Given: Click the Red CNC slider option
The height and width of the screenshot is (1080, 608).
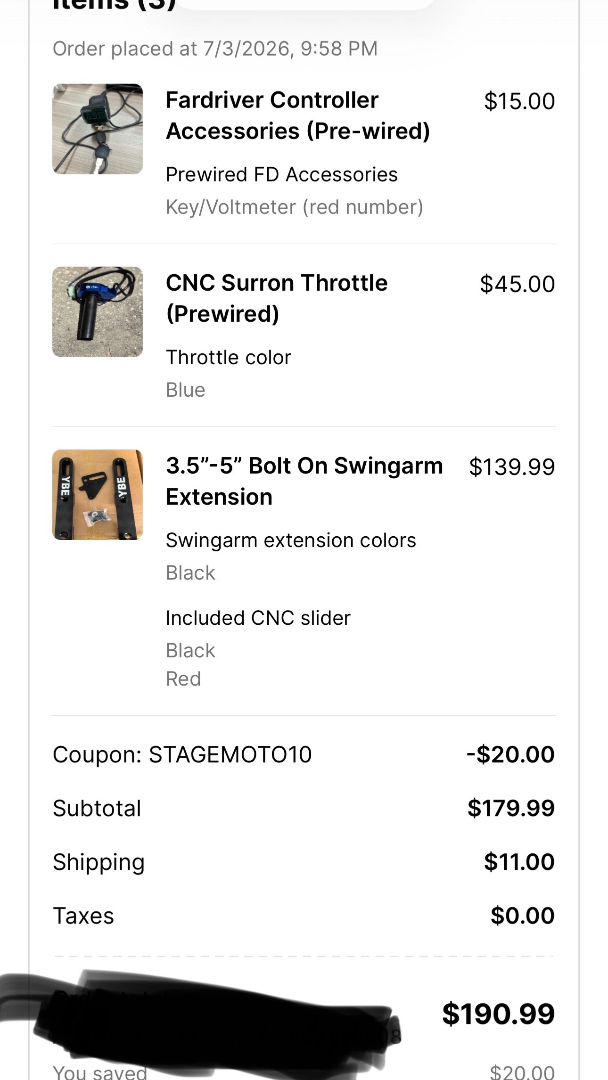Looking at the screenshot, I should pos(183,679).
